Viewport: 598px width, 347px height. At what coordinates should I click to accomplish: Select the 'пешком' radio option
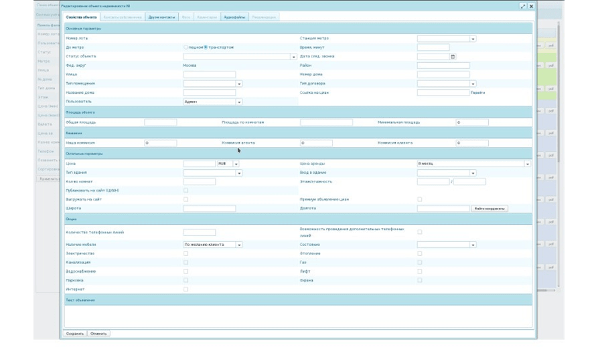coord(186,47)
